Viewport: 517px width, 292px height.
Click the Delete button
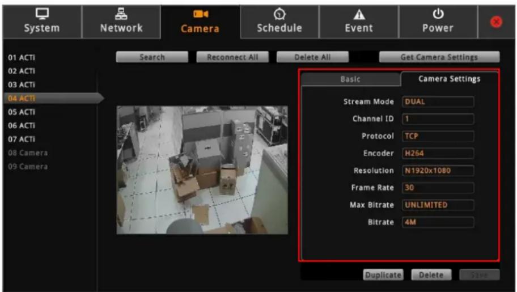tap(431, 275)
